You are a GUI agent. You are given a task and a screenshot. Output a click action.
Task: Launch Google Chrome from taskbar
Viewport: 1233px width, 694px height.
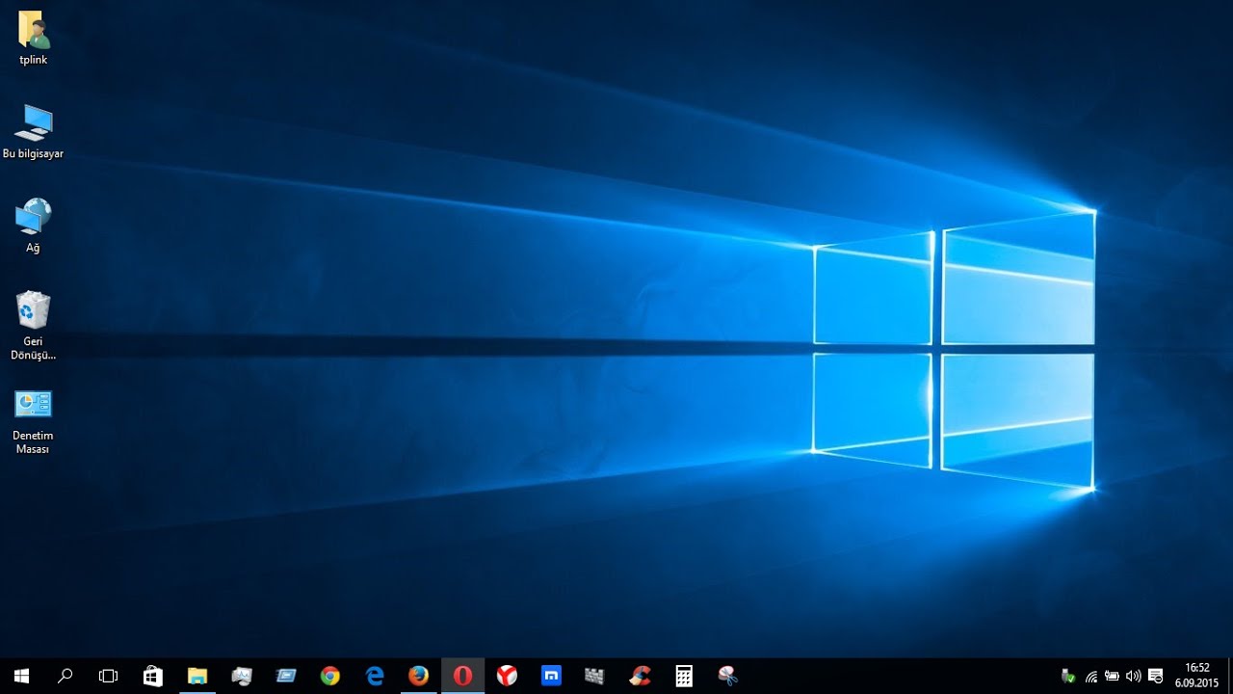pos(329,676)
